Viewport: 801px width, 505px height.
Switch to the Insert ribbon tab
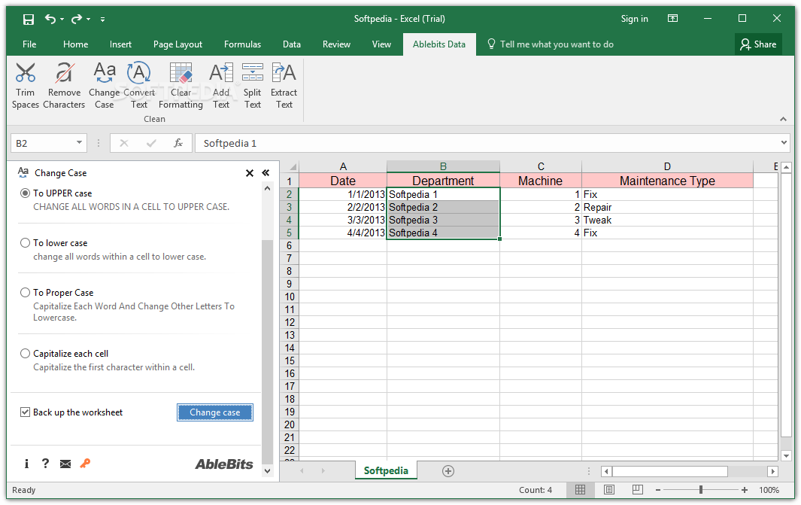(x=120, y=44)
